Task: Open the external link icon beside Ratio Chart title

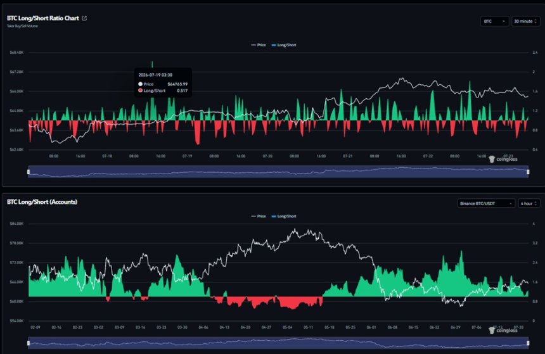Action: (x=84, y=18)
